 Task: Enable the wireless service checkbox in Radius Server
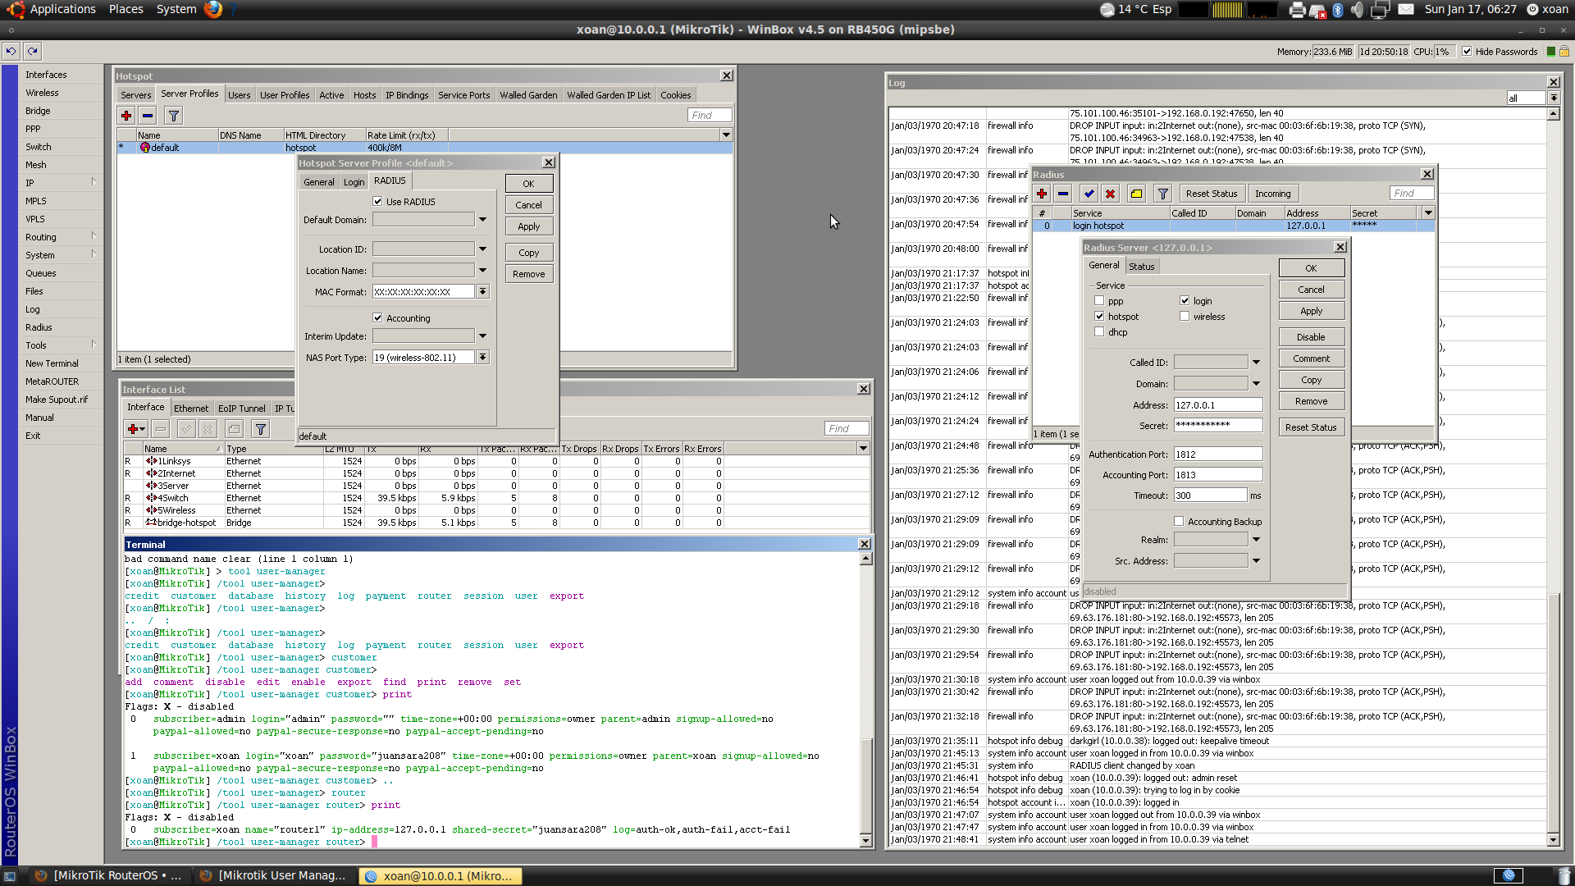[1185, 316]
